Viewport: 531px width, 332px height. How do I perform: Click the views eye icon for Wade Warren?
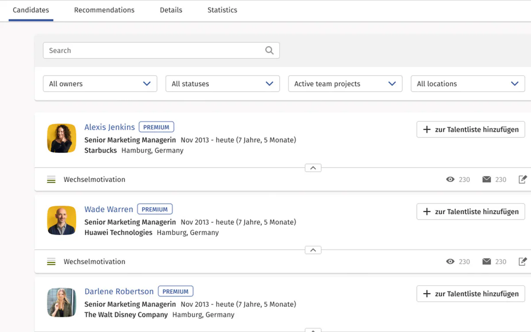coord(450,262)
